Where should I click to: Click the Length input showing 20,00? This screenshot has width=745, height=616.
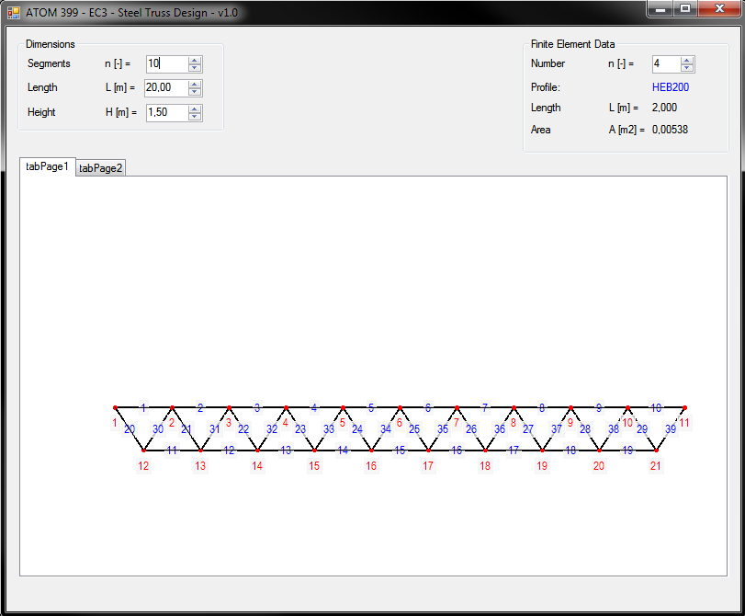click(167, 87)
